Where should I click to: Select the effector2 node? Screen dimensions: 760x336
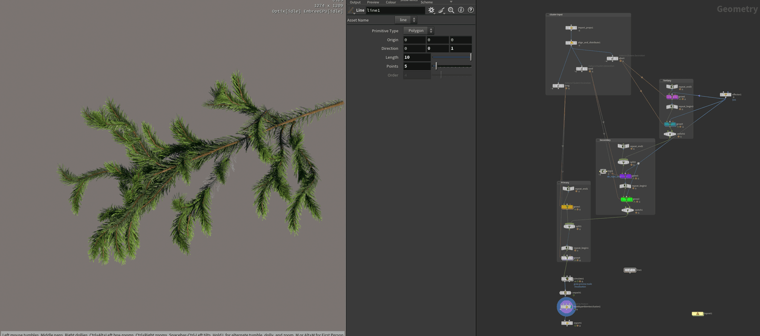click(x=725, y=95)
